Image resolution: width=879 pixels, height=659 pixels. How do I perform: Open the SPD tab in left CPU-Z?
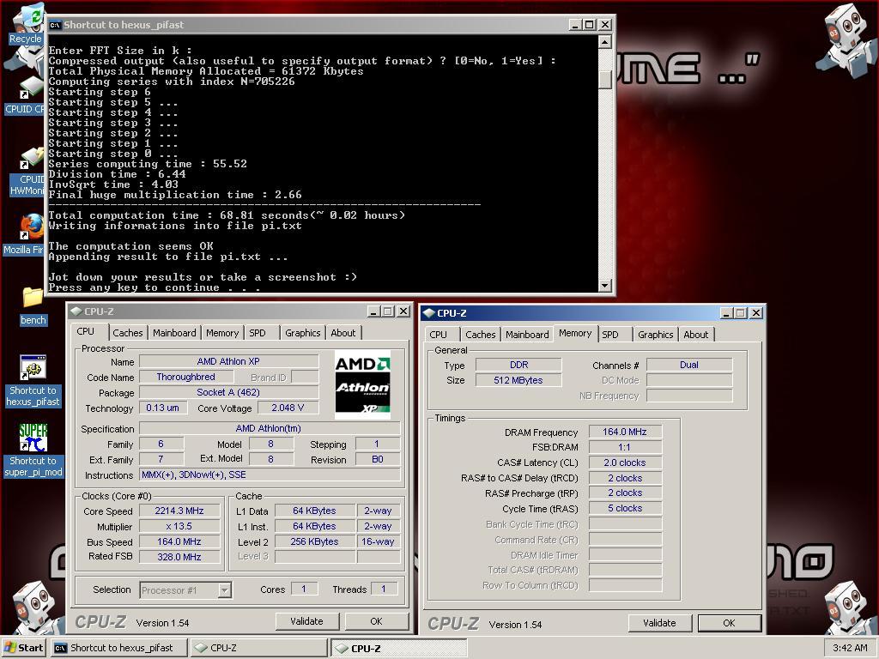click(x=262, y=333)
